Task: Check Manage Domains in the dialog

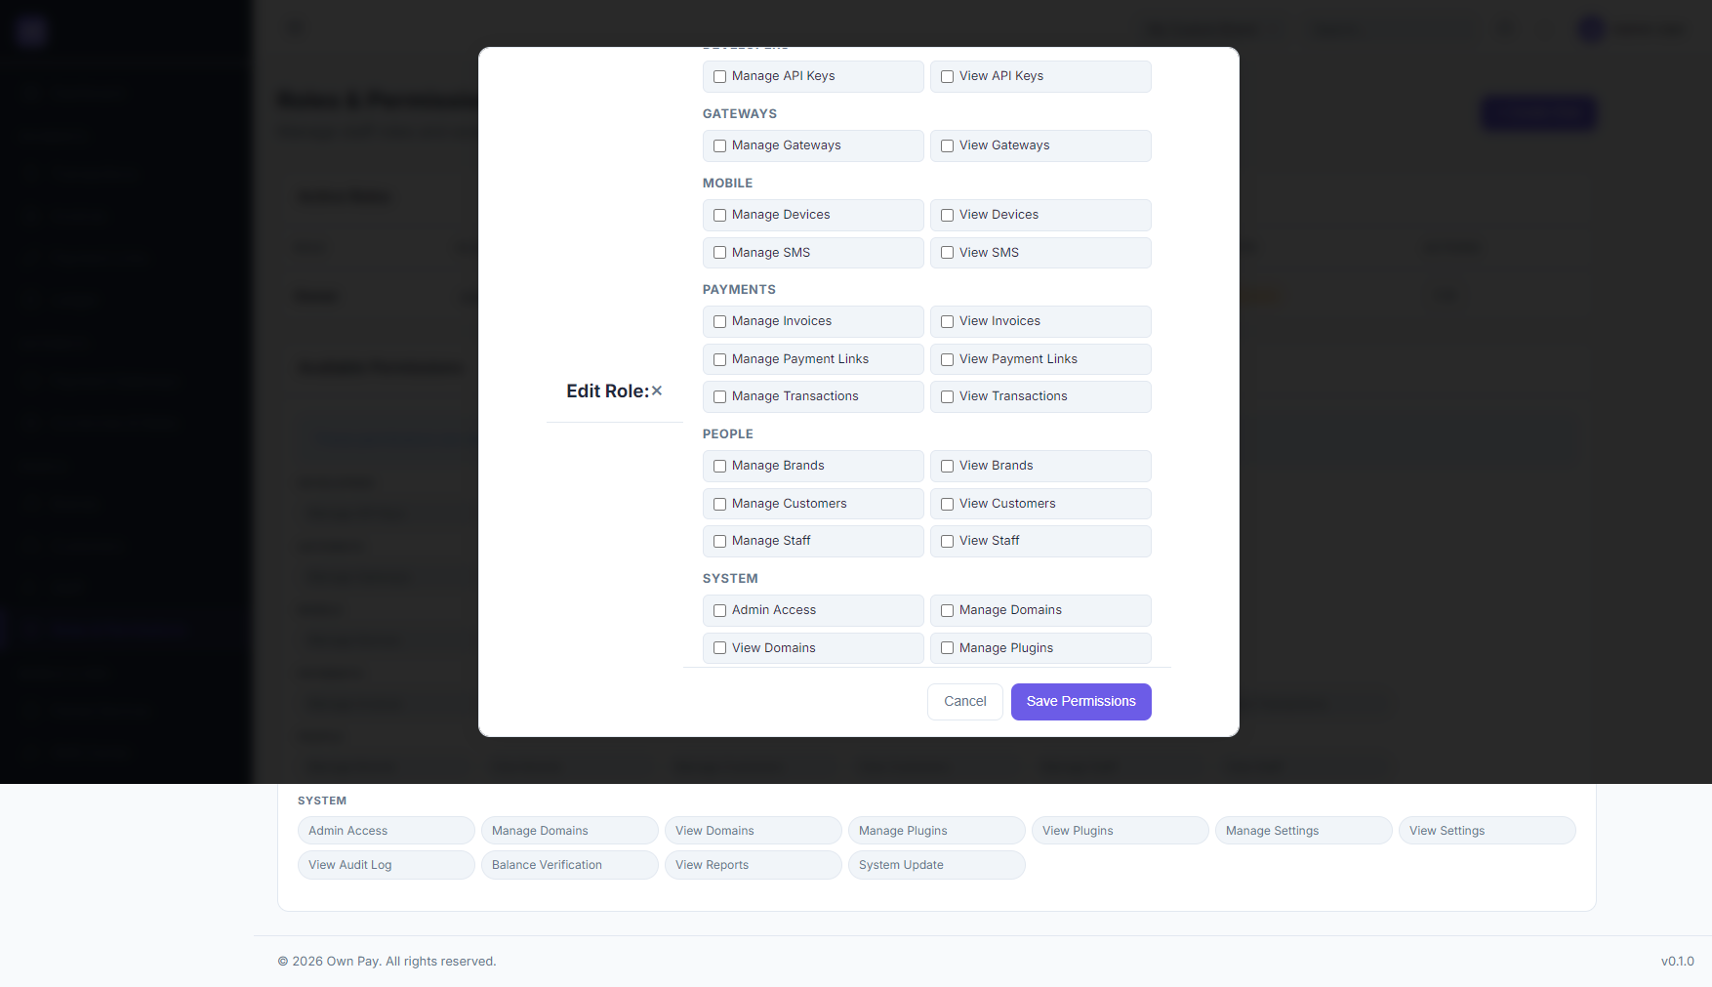Action: [x=947, y=610]
